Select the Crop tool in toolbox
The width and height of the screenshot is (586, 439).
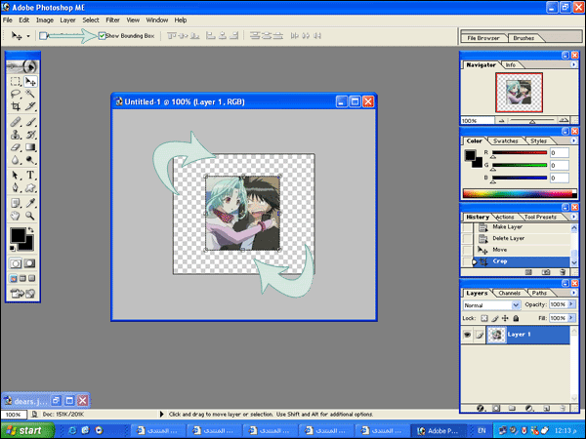coord(16,106)
